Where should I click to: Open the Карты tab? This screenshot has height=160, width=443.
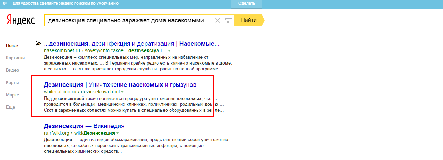[12, 82]
